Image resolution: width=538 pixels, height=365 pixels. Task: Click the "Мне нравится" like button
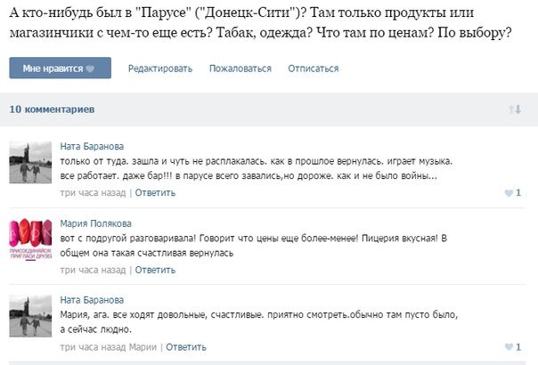point(60,68)
